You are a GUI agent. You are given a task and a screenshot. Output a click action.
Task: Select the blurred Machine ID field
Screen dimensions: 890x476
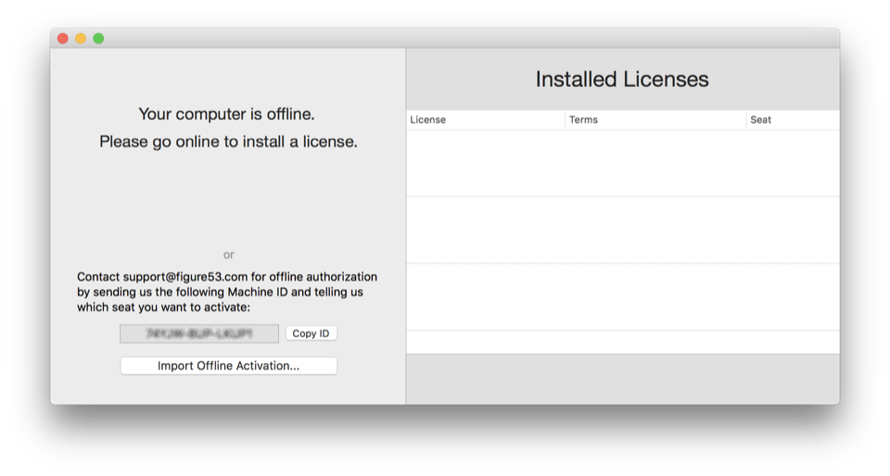[x=198, y=333]
